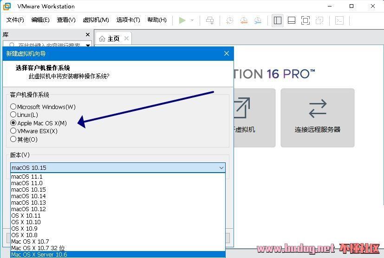Screen dimensions: 384x258
Task: Open the 文件(F) menu
Action: coord(15,20)
